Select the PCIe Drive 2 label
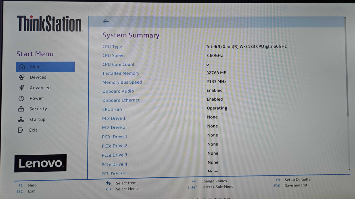 click(114, 146)
